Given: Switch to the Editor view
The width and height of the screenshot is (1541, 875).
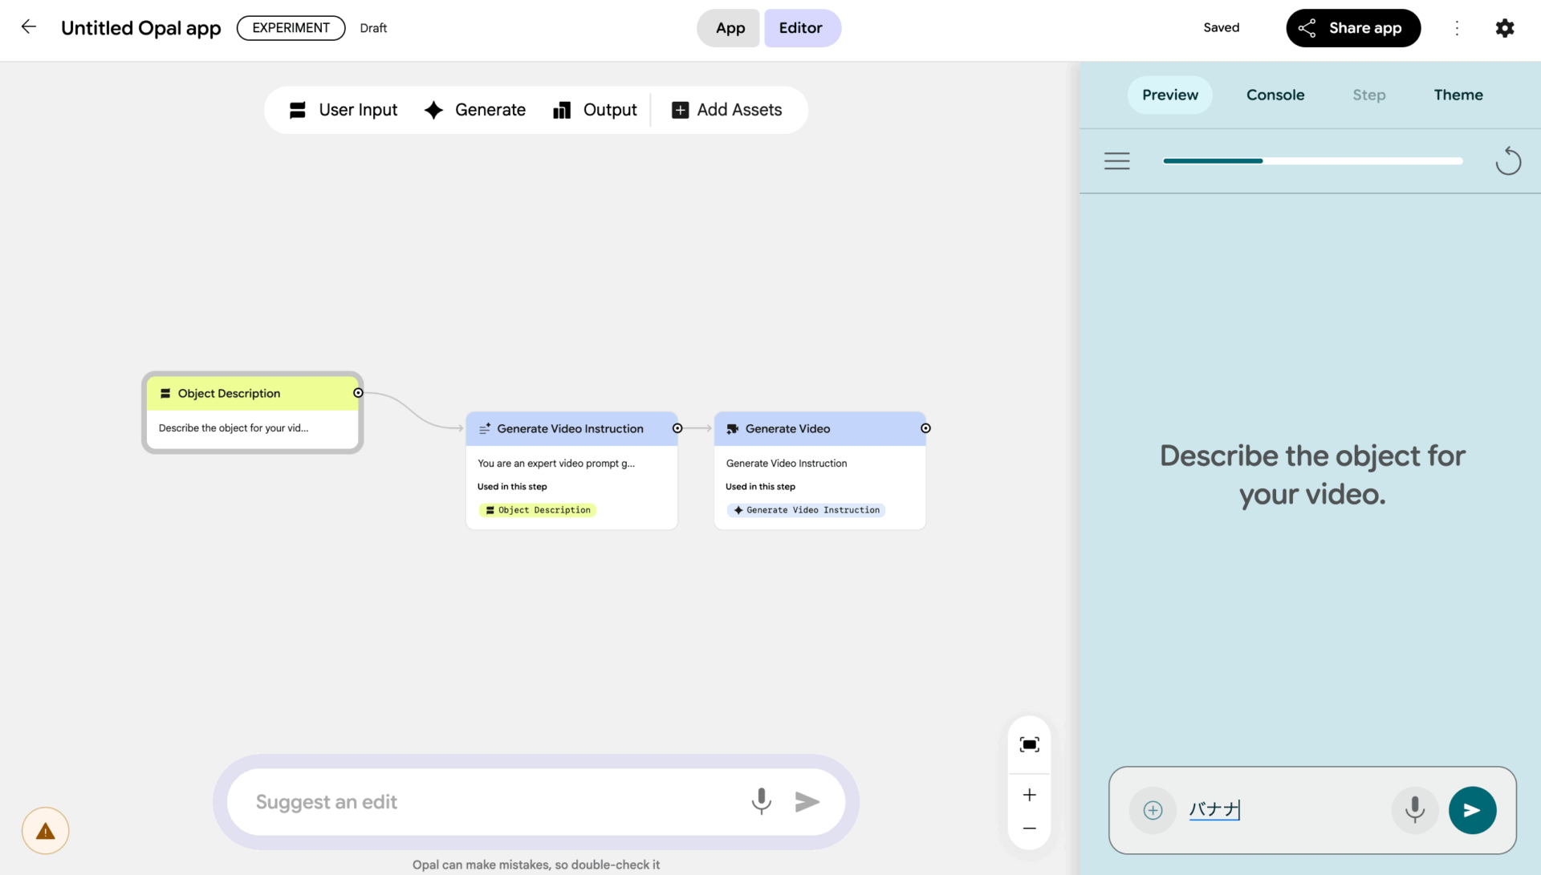Looking at the screenshot, I should tap(801, 28).
